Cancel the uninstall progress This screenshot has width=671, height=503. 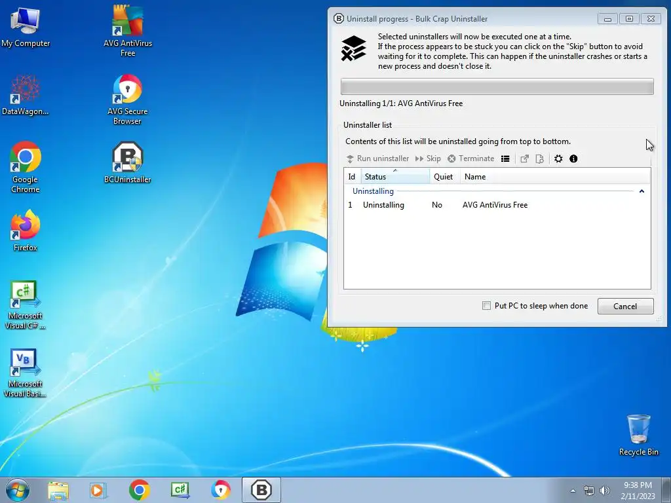tap(625, 307)
